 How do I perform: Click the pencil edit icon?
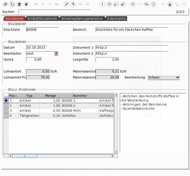point(66,4)
